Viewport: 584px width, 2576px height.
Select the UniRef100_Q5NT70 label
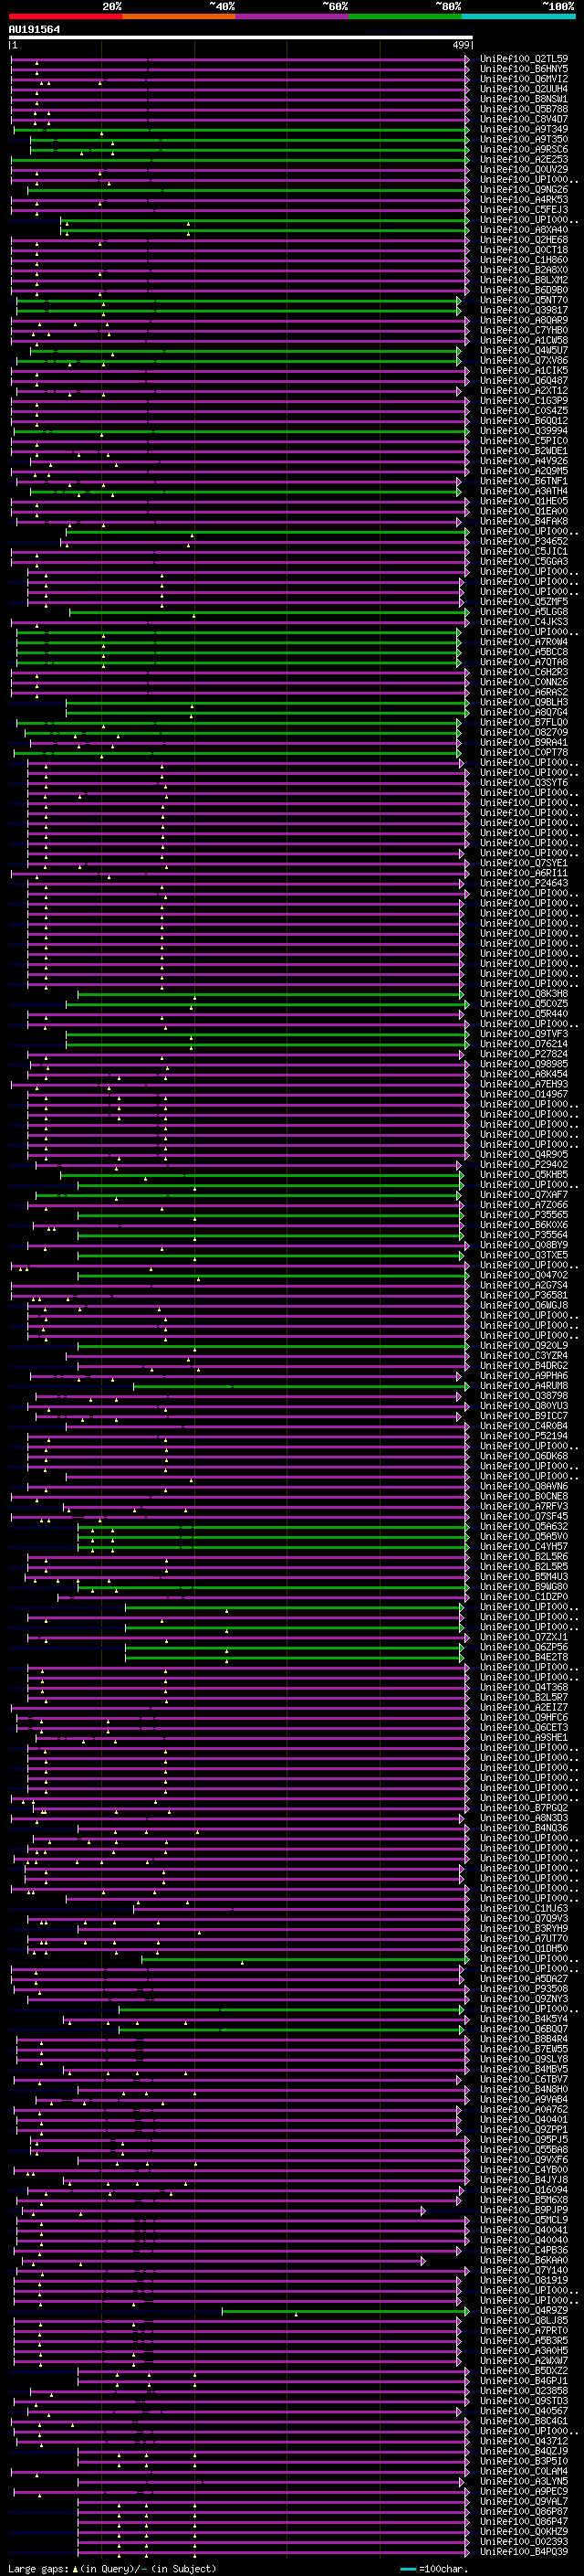click(x=524, y=300)
